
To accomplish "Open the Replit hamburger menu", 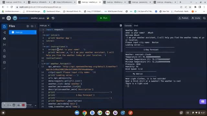I will [x=3, y=18].
